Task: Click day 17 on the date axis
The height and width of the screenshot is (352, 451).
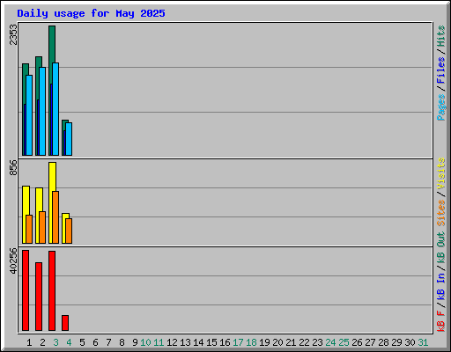Action: (238, 342)
